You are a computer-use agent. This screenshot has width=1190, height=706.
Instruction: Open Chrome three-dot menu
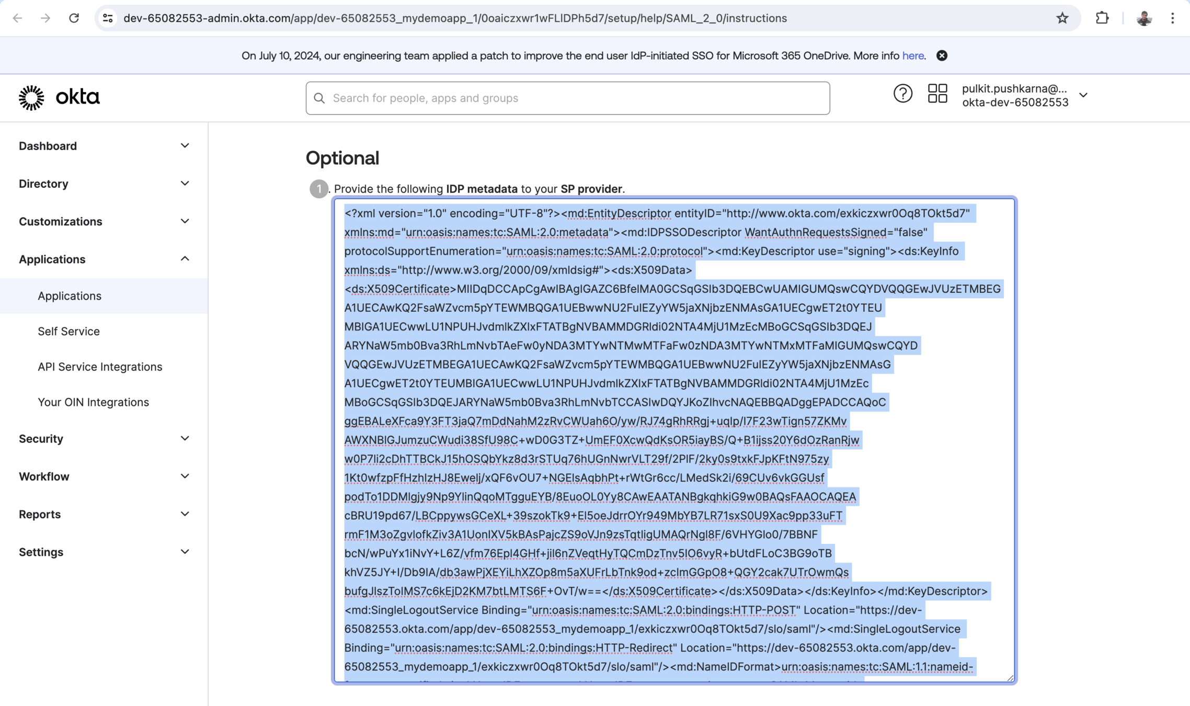(1172, 18)
